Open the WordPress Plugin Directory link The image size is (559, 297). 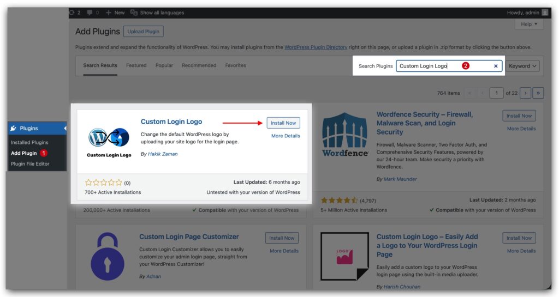click(316, 47)
